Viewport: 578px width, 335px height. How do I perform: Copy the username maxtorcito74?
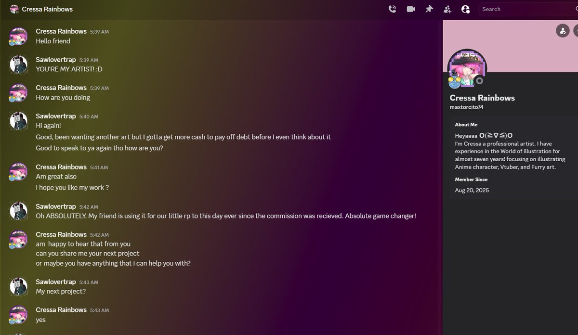(x=466, y=107)
